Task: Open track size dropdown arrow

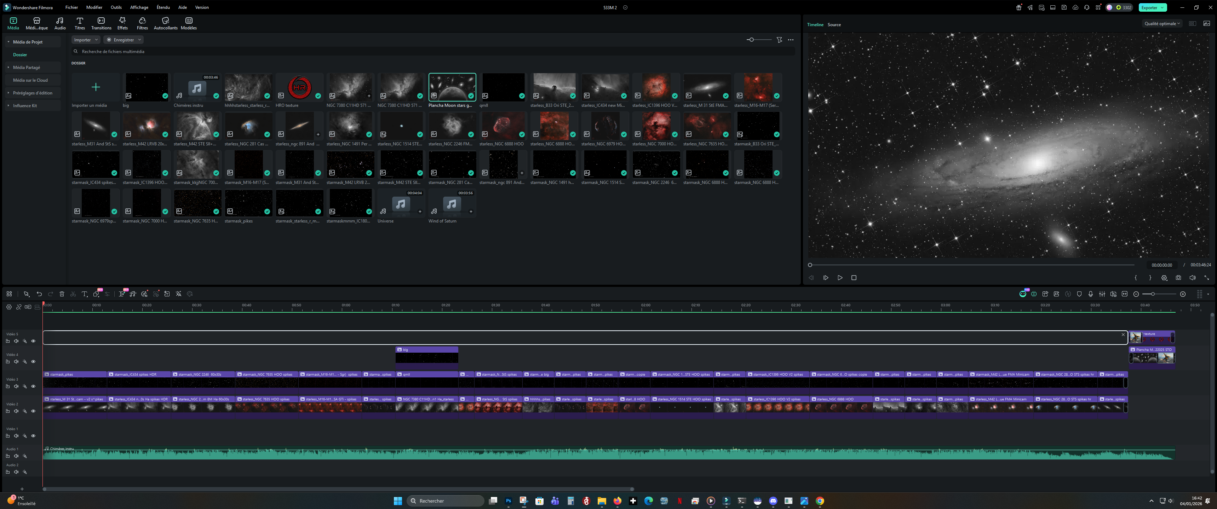Action: coord(1208,294)
